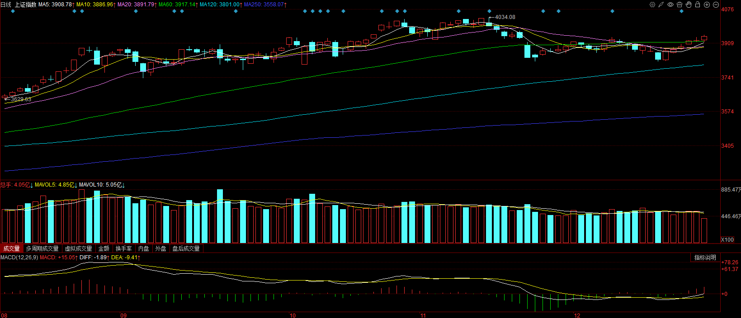Select the 外盘 tab
Screen dimensions: 741x318
click(160, 248)
